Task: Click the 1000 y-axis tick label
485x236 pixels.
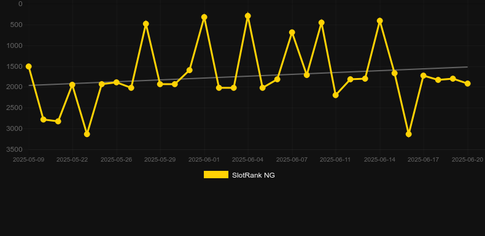Action: (15, 45)
